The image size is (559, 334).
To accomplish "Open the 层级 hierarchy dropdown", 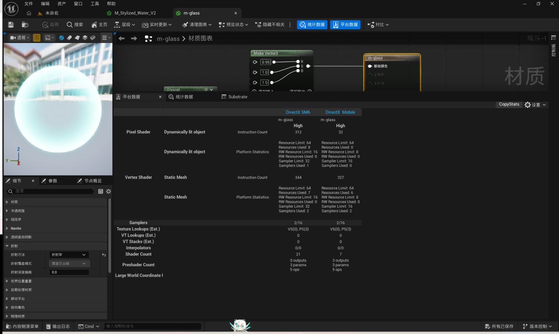I will click(125, 25).
